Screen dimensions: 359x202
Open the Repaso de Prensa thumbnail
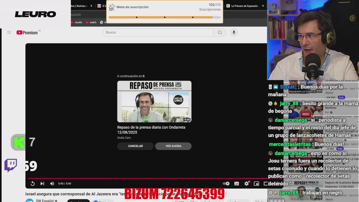pos(154,102)
